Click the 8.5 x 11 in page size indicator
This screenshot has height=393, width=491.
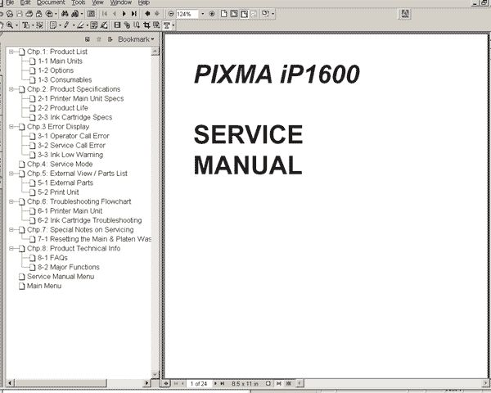(x=245, y=384)
